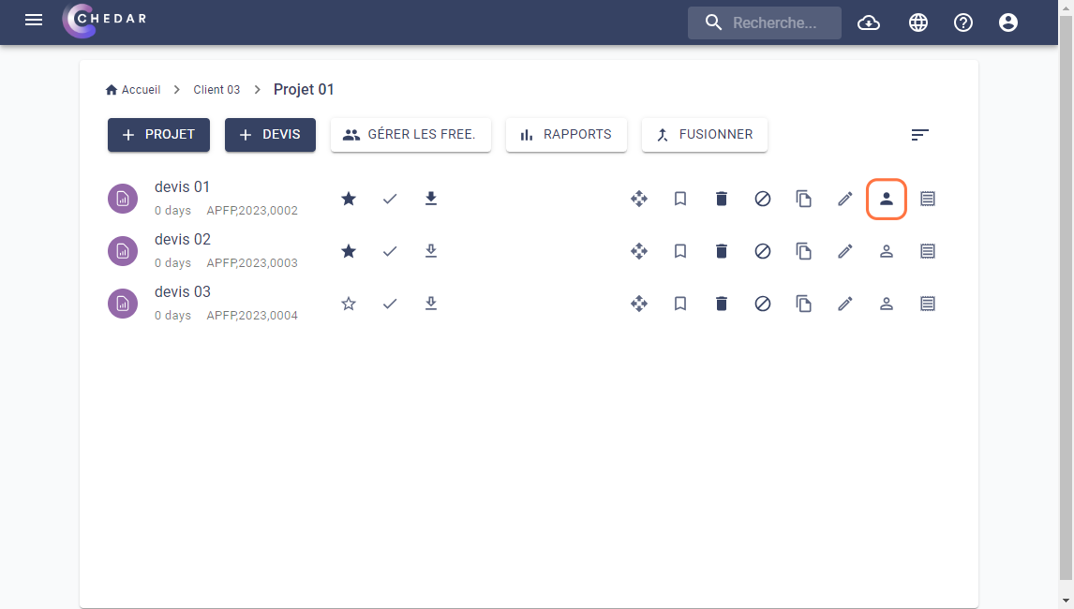Bookmark devis 02
This screenshot has height=609, width=1074.
(x=680, y=251)
